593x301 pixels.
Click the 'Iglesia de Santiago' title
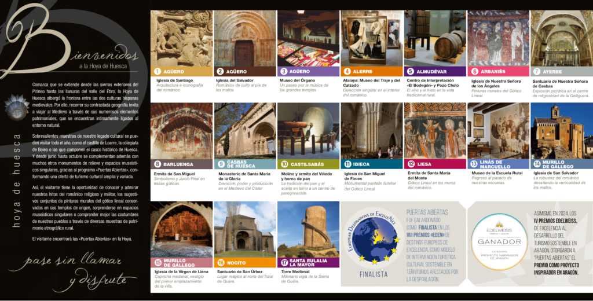(174, 80)
